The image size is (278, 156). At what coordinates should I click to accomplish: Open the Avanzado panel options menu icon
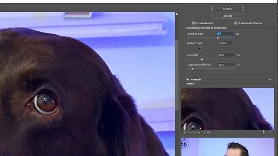pos(269,79)
